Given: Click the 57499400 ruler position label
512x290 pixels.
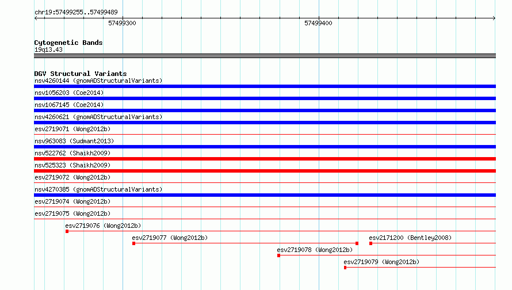Looking at the screenshot, I should click(x=318, y=23).
